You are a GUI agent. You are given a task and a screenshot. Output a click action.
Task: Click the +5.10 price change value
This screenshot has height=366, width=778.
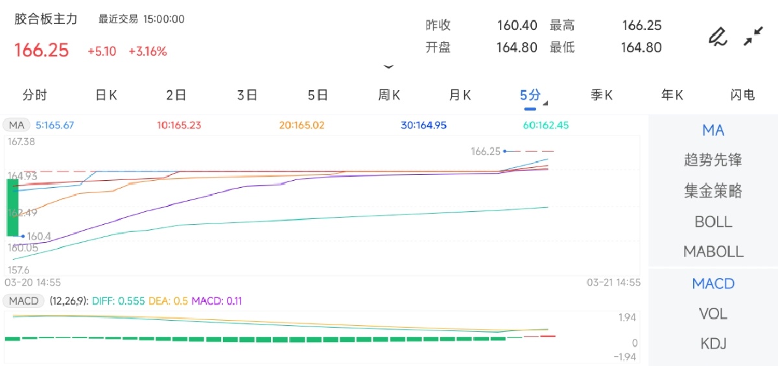pos(102,51)
